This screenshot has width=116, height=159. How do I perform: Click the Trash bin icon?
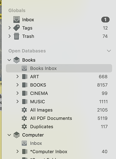pyautogui.click(x=17, y=36)
